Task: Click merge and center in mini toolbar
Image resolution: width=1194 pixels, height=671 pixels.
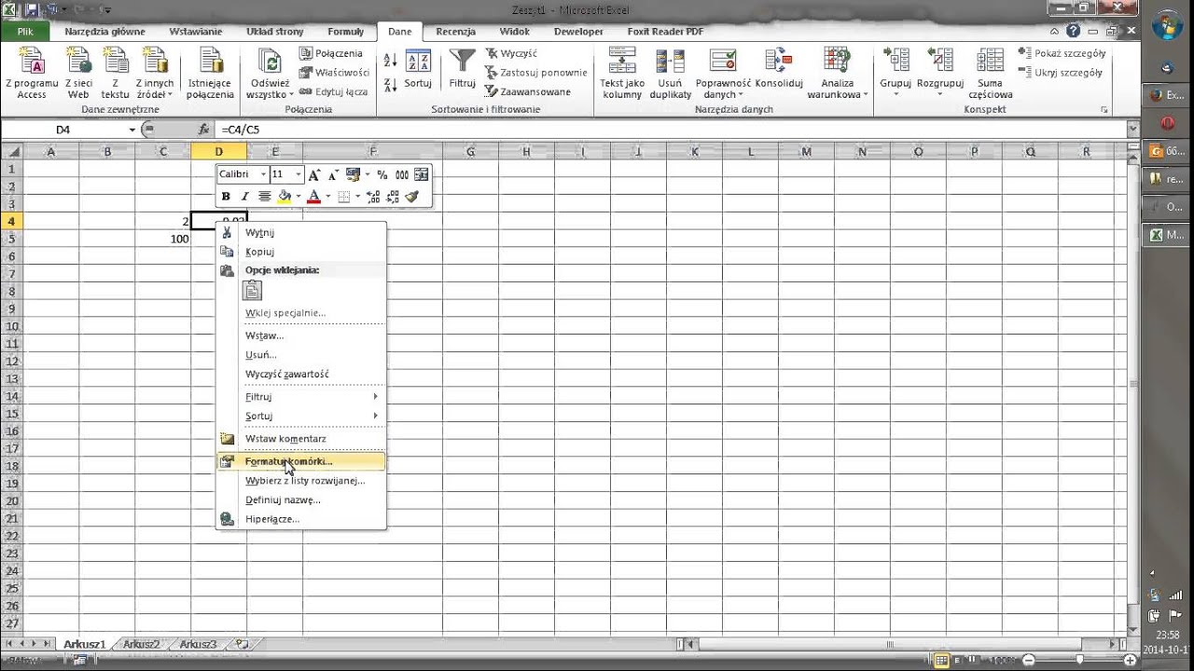Action: (x=422, y=174)
